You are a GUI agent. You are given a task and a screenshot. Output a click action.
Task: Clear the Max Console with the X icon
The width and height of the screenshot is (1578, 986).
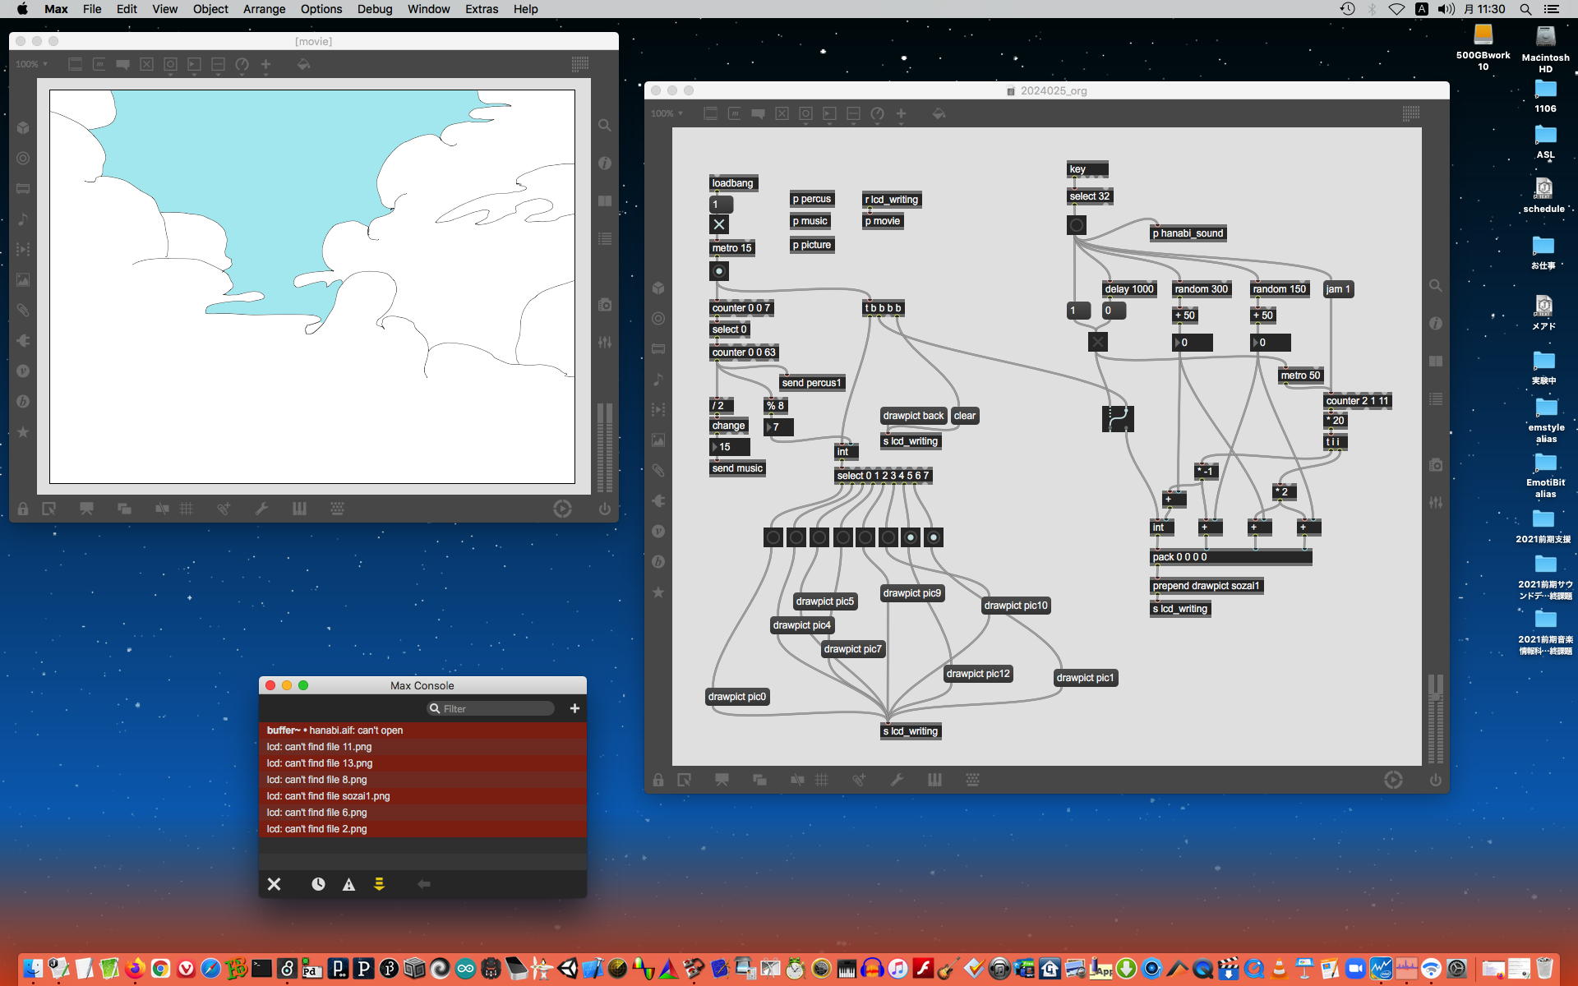[275, 884]
